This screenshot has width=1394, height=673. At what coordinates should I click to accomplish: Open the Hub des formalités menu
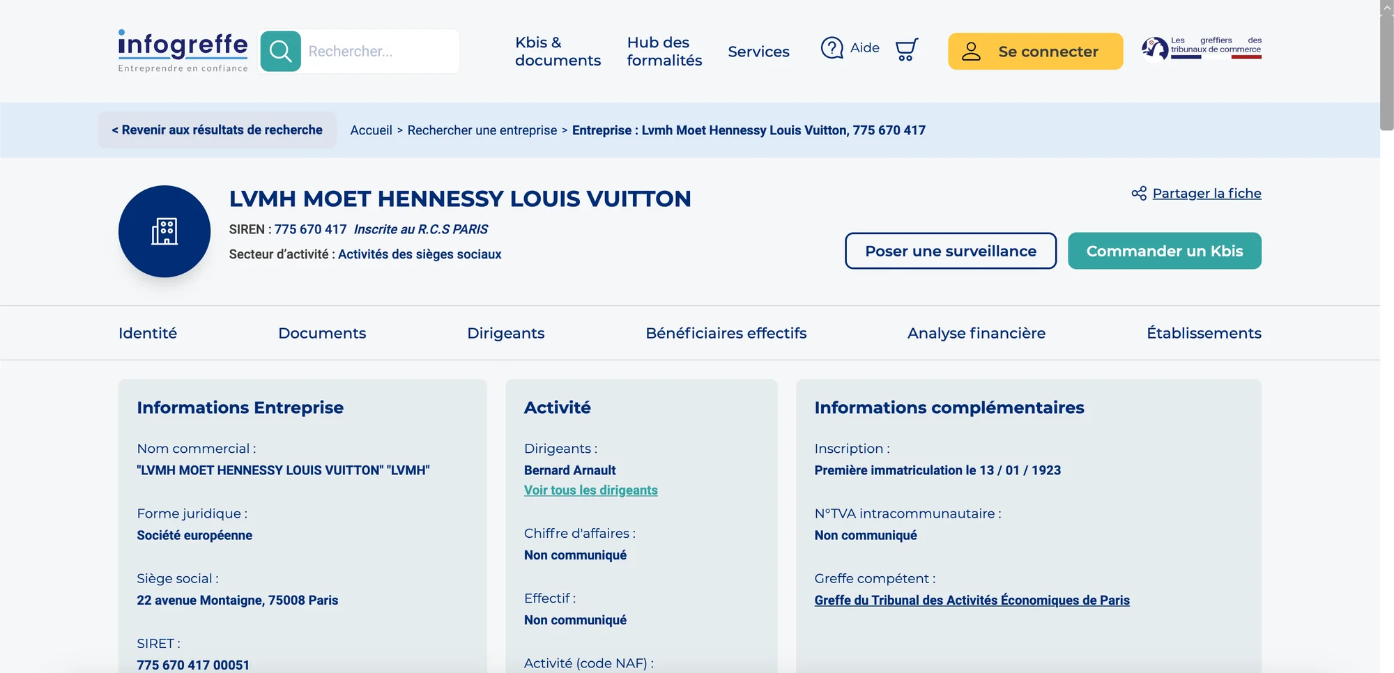(x=664, y=52)
